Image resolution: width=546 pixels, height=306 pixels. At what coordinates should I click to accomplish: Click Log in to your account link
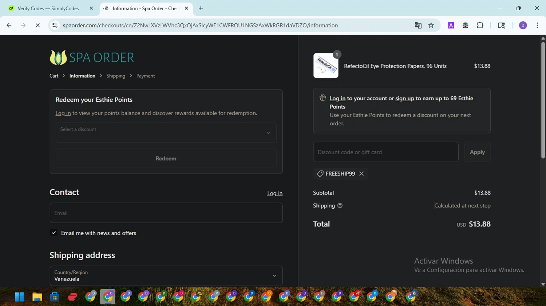(337, 98)
